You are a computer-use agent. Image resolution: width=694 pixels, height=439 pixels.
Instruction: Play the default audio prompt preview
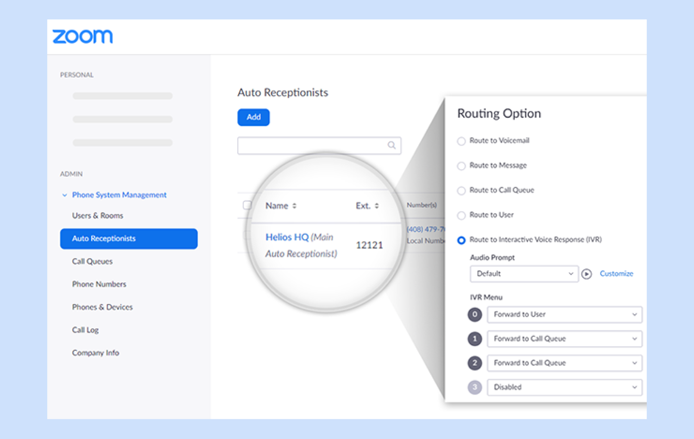point(586,274)
